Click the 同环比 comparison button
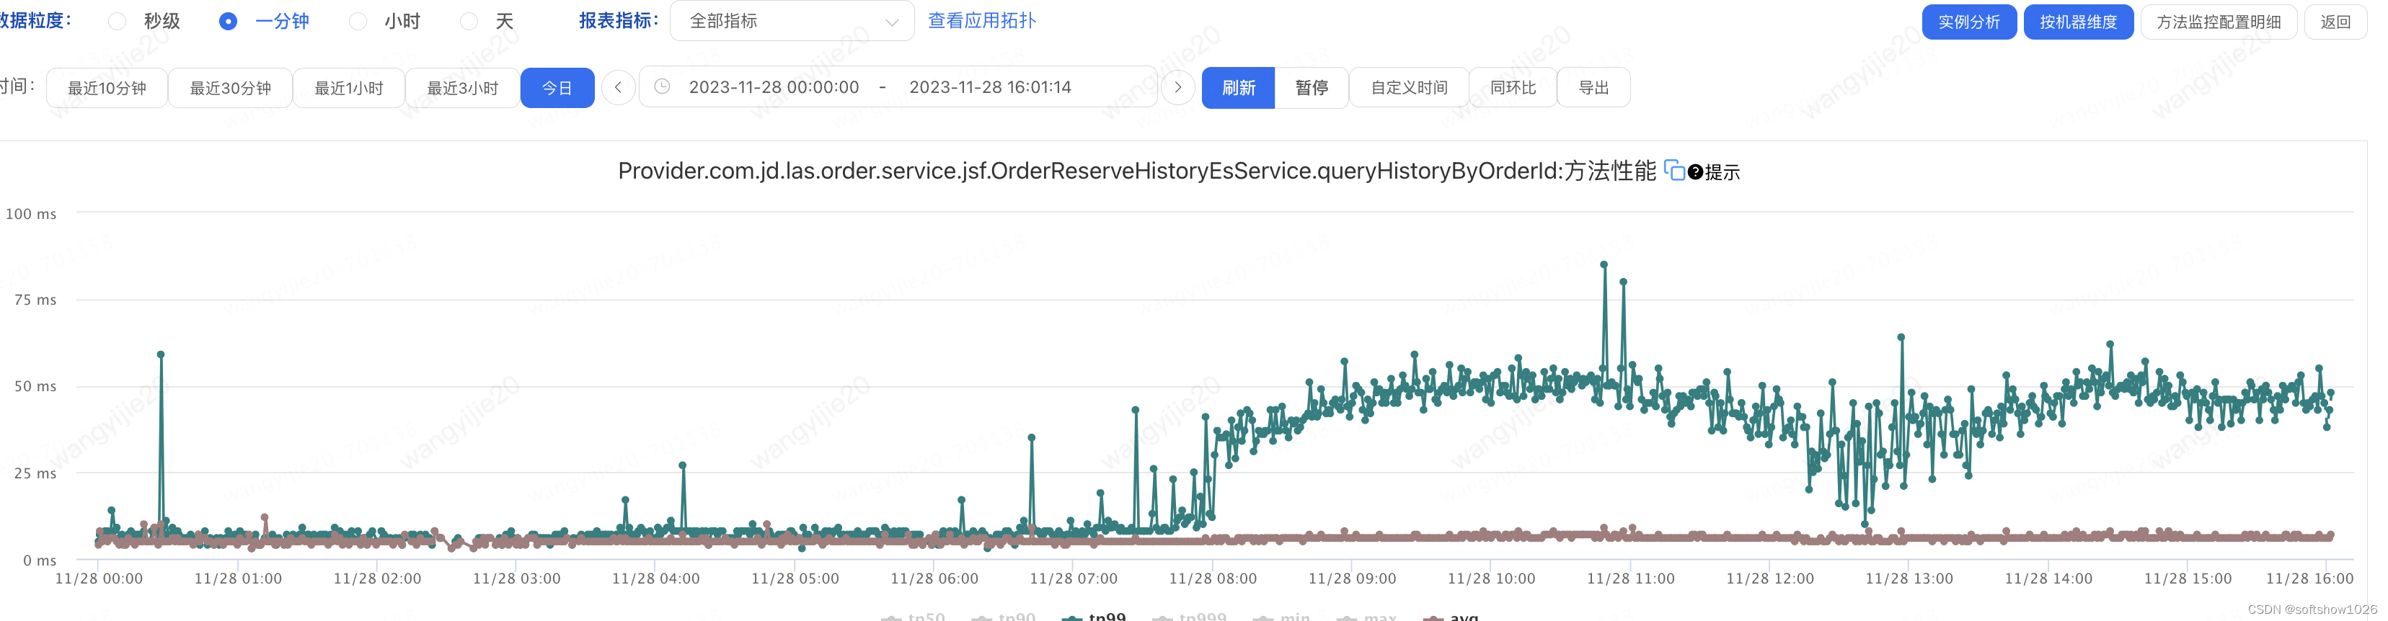2388x621 pixels. click(1513, 88)
